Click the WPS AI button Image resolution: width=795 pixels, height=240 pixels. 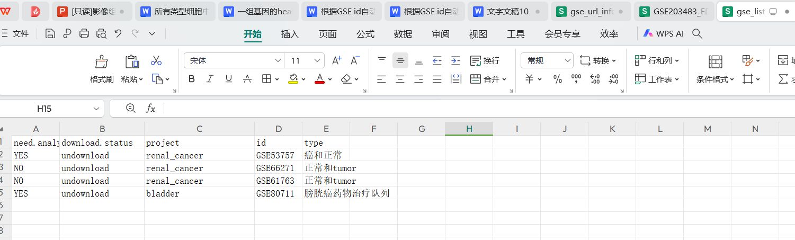point(663,34)
